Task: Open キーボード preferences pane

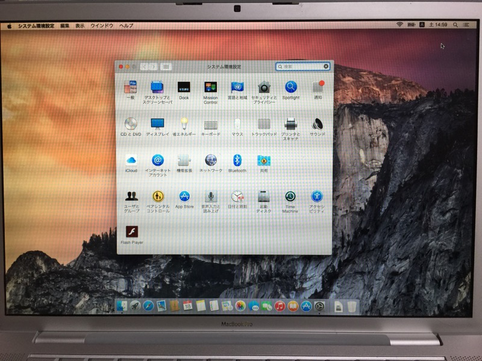Action: [210, 127]
